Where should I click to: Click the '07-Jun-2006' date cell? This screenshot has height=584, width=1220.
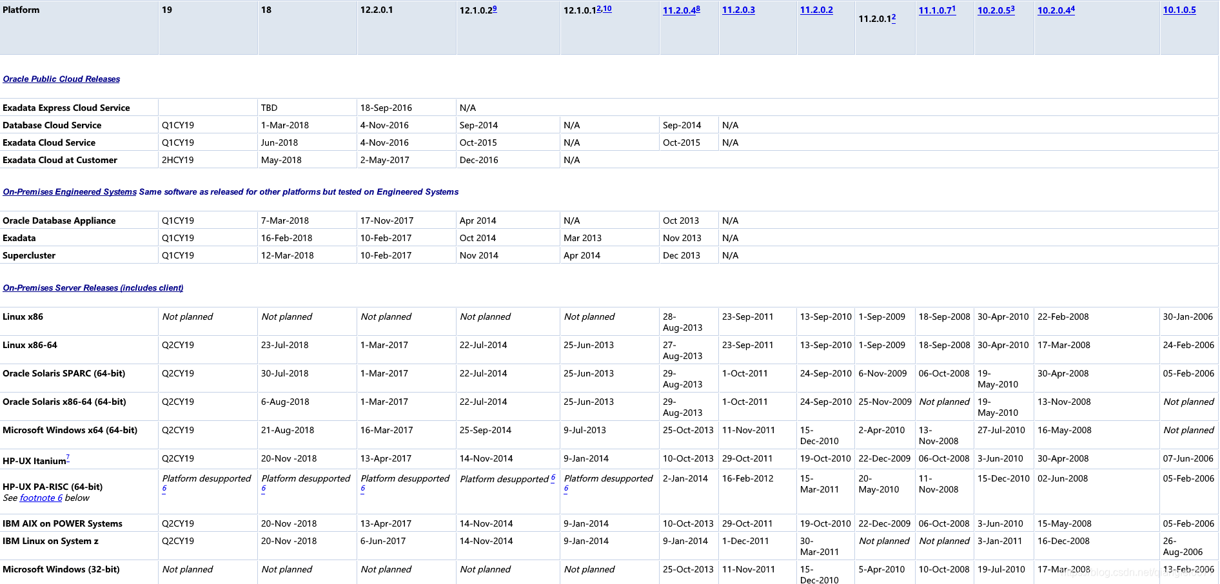(1188, 459)
